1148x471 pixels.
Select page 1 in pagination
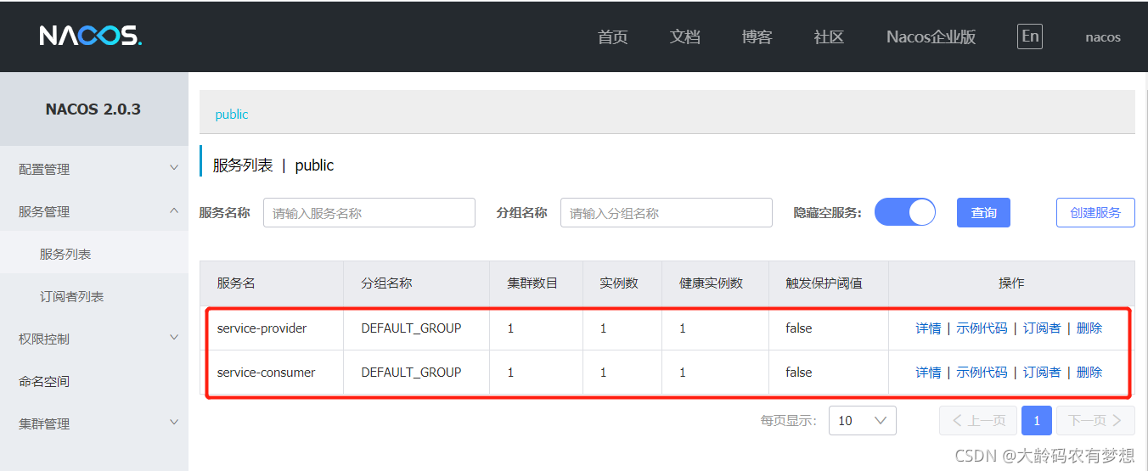(1037, 420)
